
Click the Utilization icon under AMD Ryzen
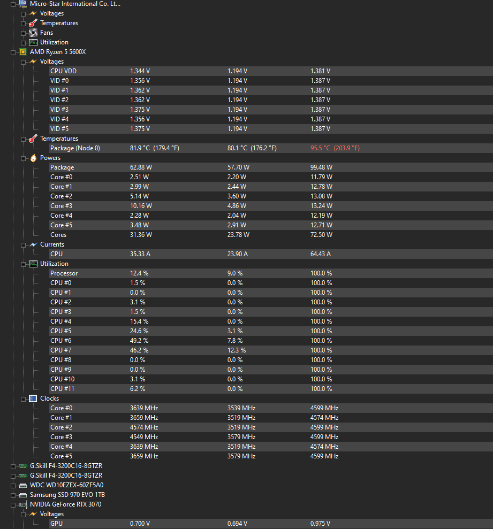pos(33,264)
